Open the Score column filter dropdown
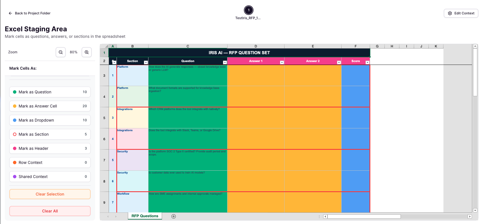Screen dimensions: 479x224 point(368,63)
